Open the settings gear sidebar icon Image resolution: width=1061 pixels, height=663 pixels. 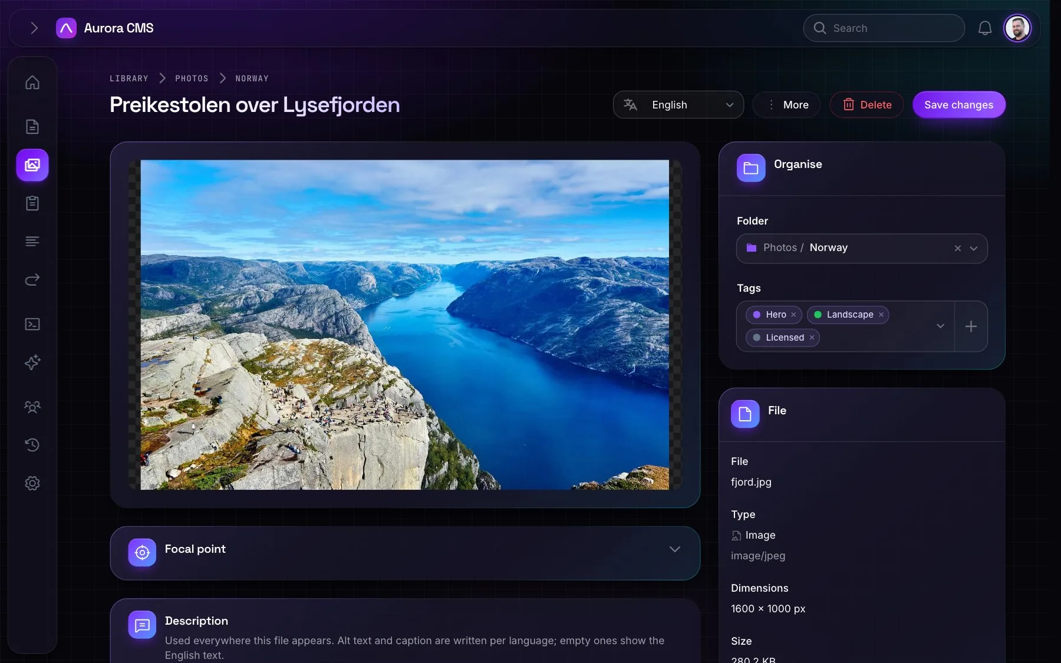point(32,483)
